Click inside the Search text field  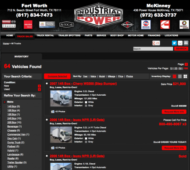coord(153,49)
